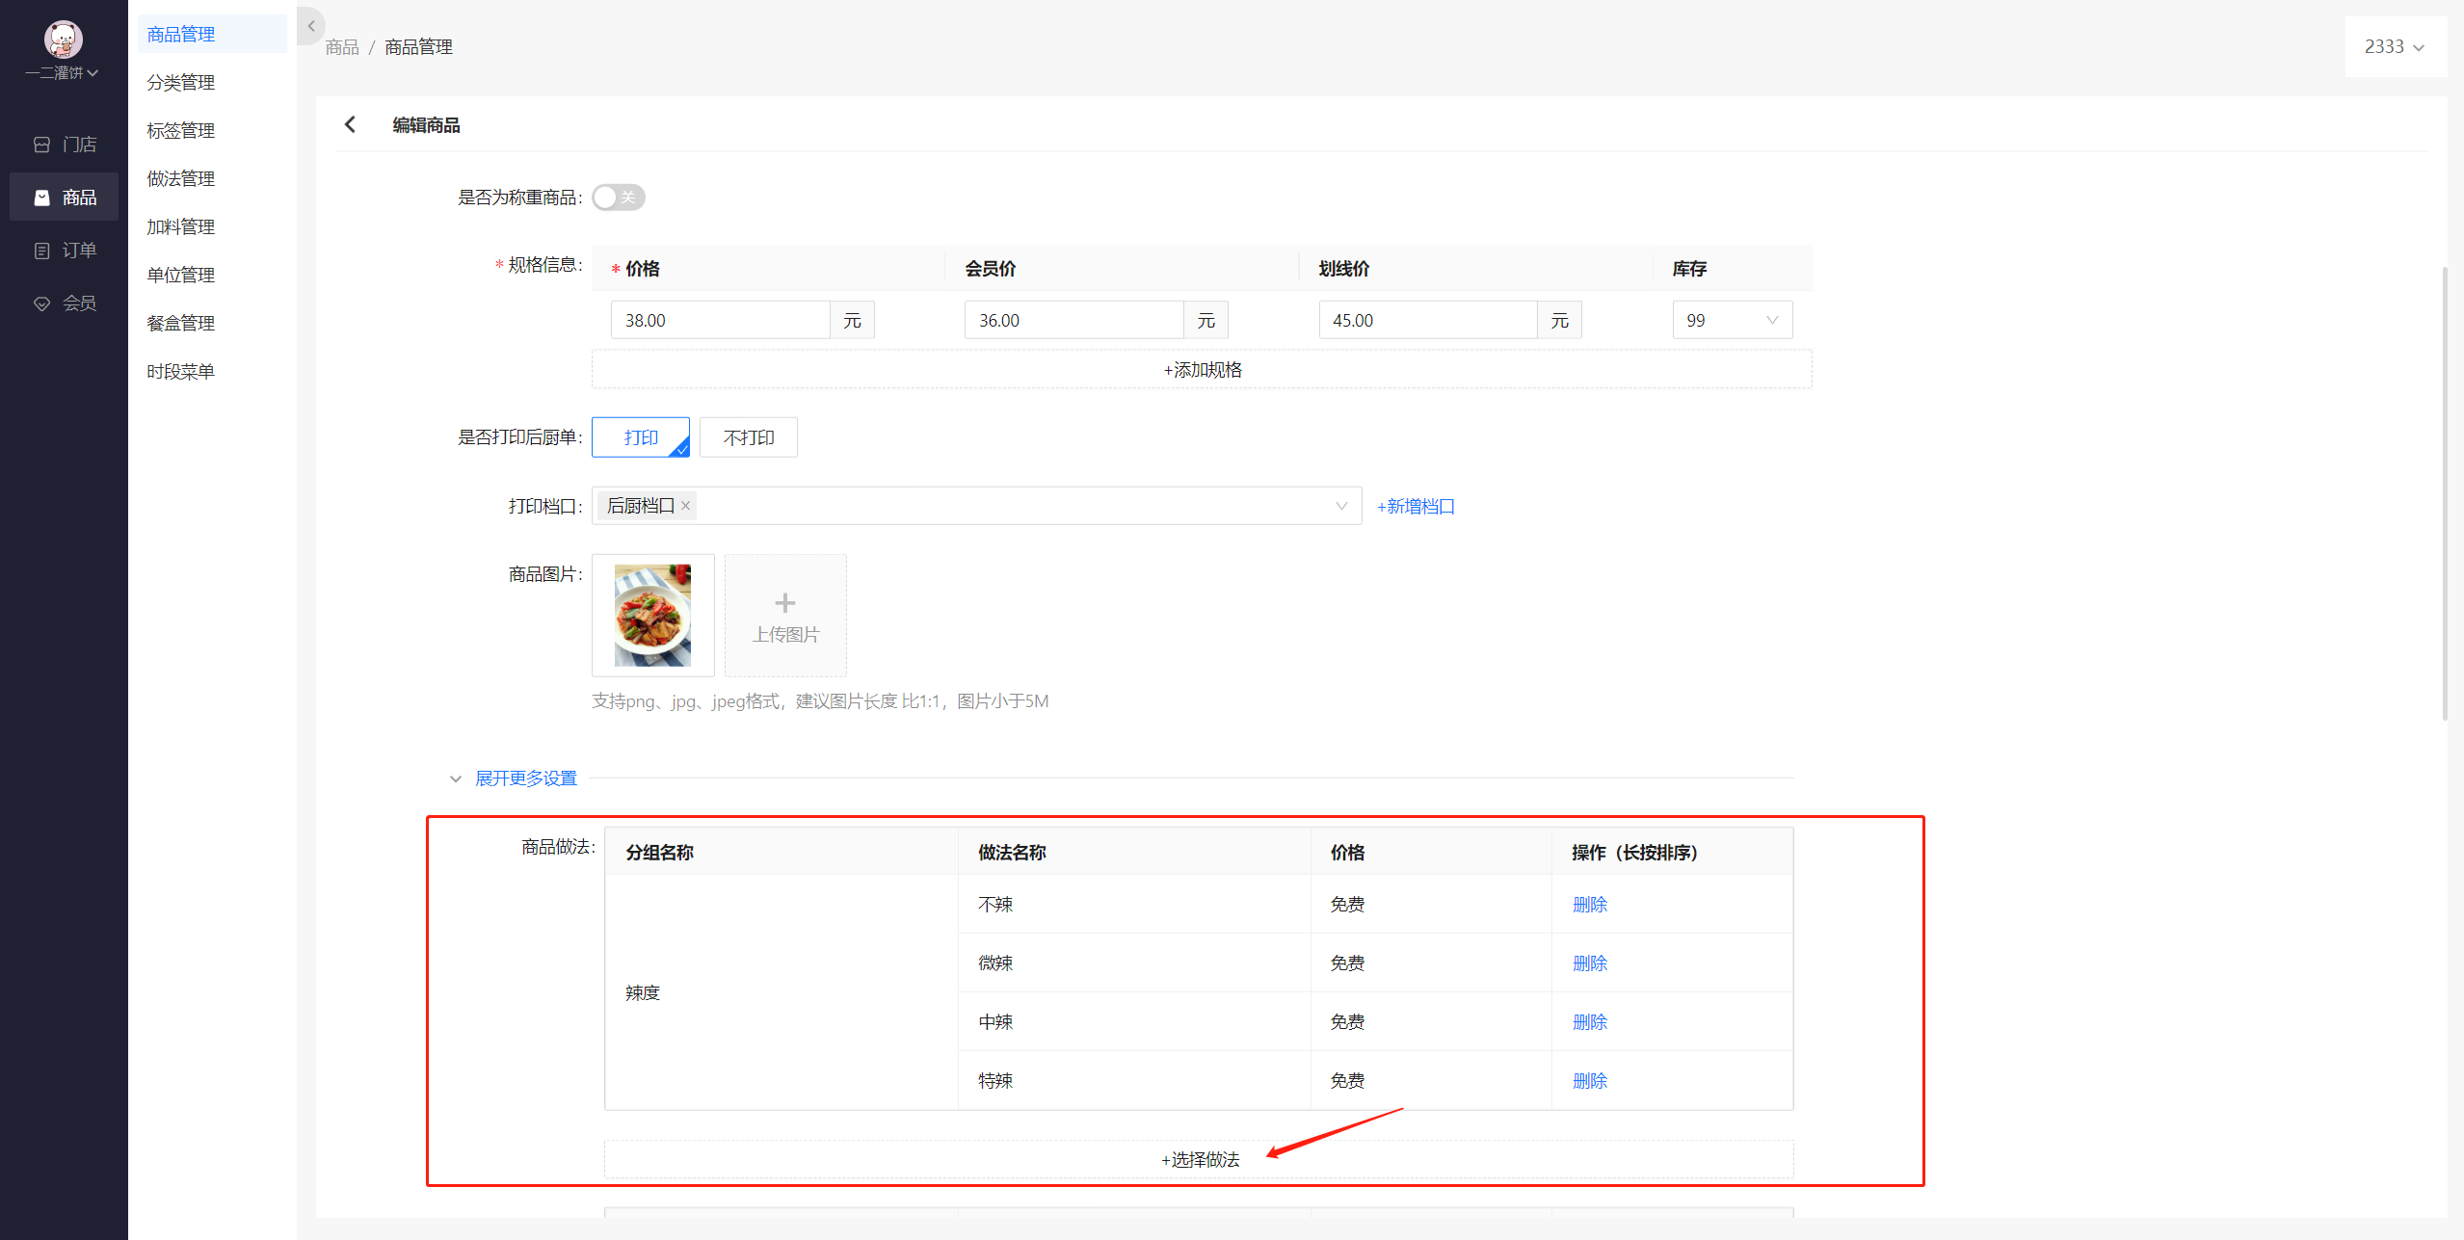Collapse the 展开更多设置 section

click(515, 778)
